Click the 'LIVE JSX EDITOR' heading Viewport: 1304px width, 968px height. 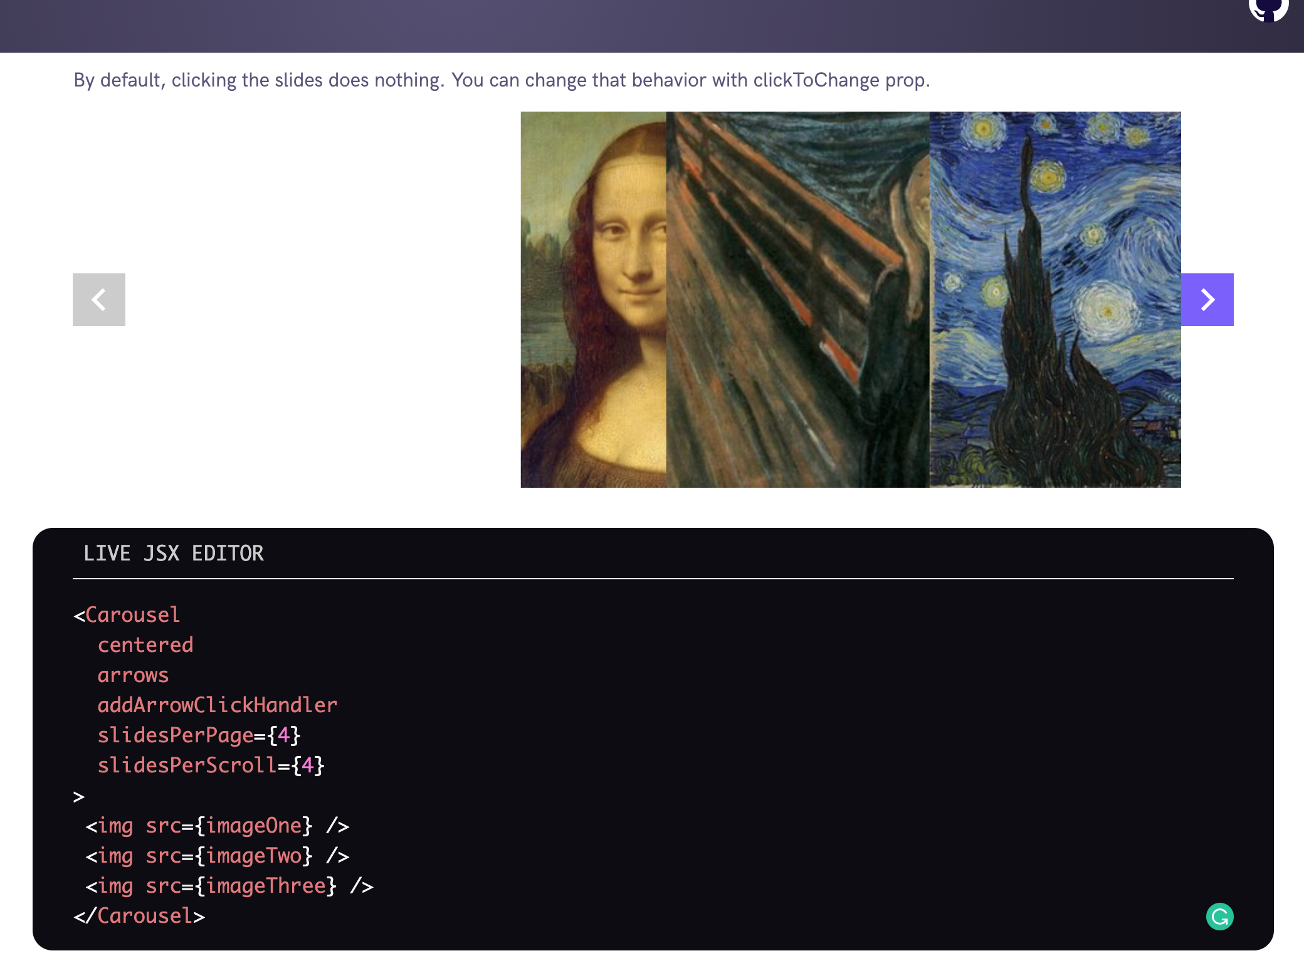pyautogui.click(x=174, y=553)
